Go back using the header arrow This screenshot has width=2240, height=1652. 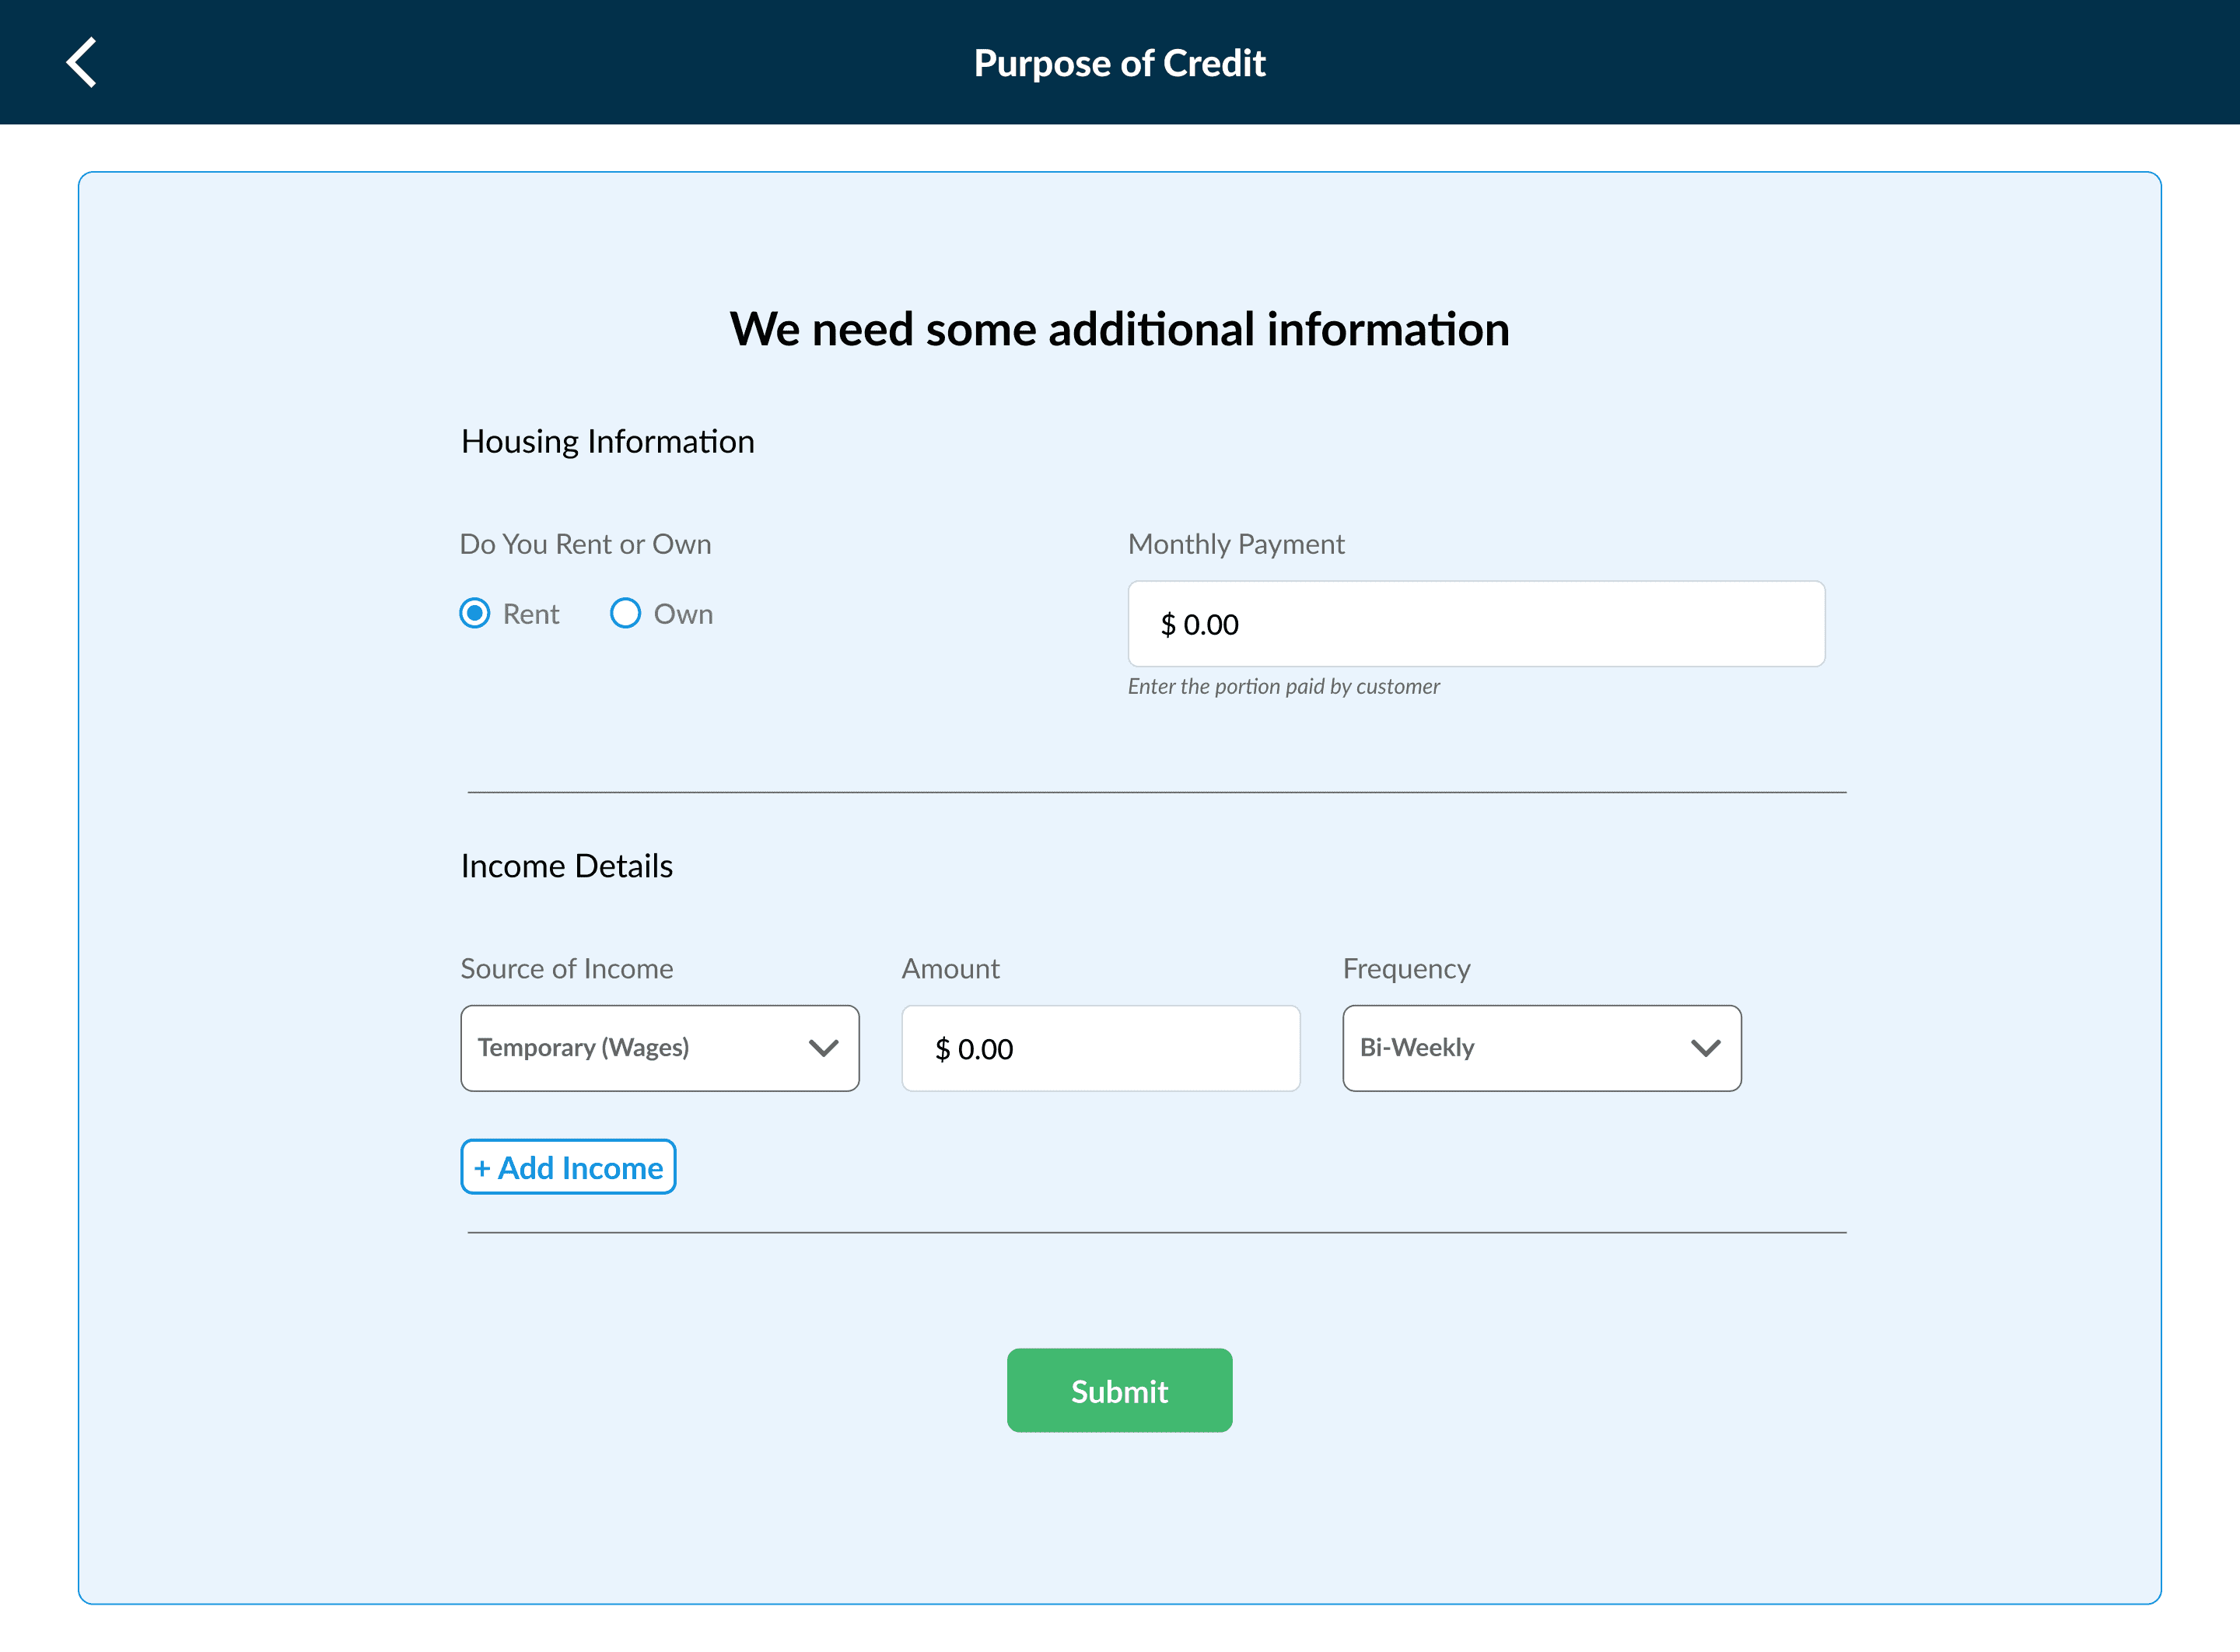coord(82,63)
